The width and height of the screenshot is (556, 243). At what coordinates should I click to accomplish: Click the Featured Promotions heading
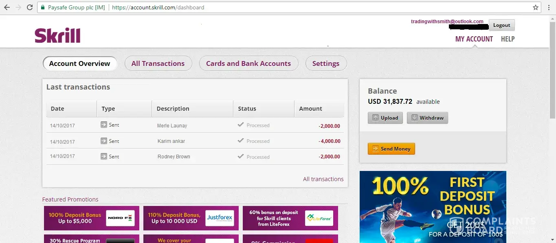(x=70, y=199)
